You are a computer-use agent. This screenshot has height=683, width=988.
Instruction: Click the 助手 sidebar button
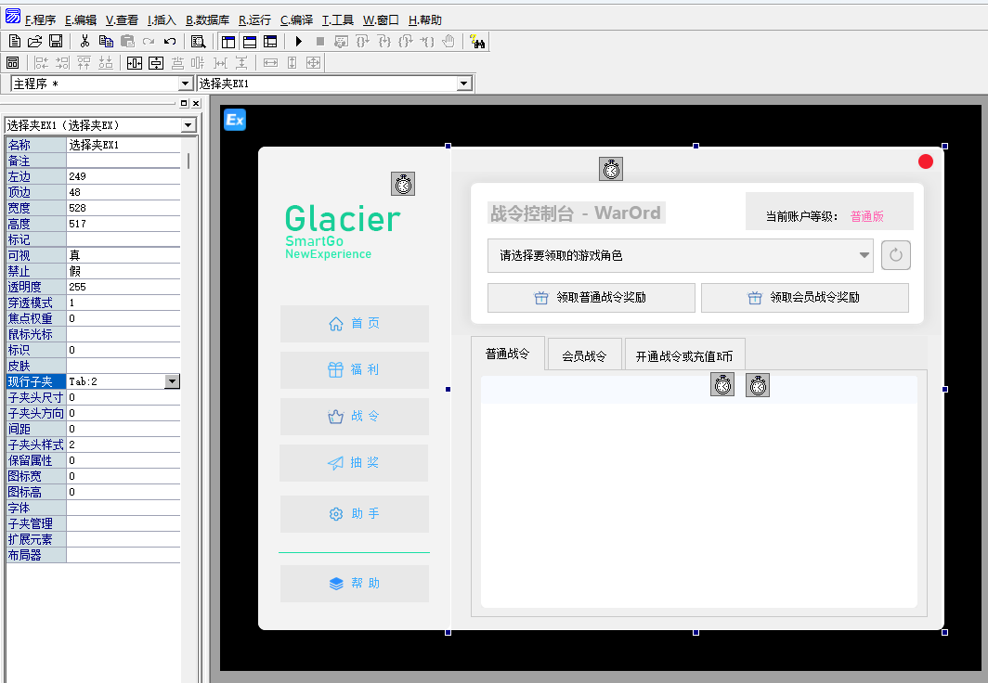354,514
